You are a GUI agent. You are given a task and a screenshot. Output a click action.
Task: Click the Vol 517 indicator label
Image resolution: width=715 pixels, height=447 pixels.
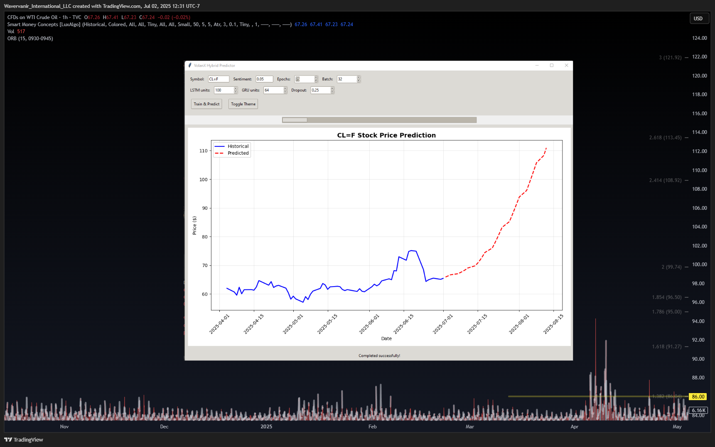tap(16, 32)
